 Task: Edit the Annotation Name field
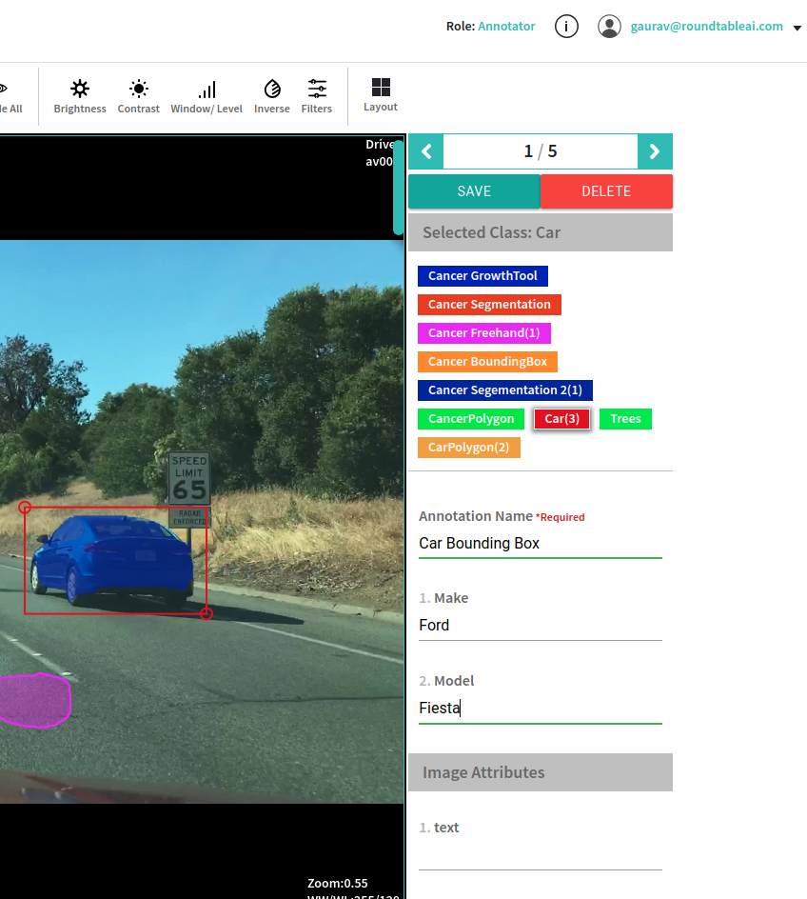point(541,543)
